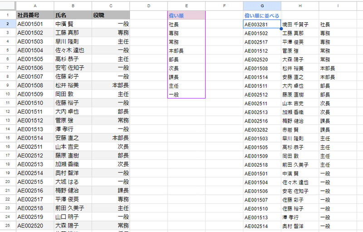Select column E header
Screen dimensions: 363x232
(x=186, y=6)
